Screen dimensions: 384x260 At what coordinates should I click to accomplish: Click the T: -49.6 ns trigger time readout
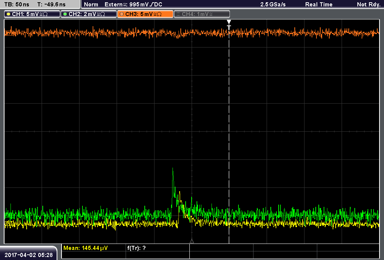tap(51, 4)
